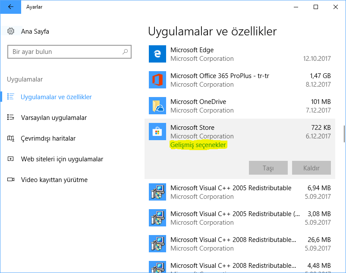Open Gelişmiş seçenekler for Microsoft Store
The height and width of the screenshot is (273, 346).
pyautogui.click(x=198, y=145)
